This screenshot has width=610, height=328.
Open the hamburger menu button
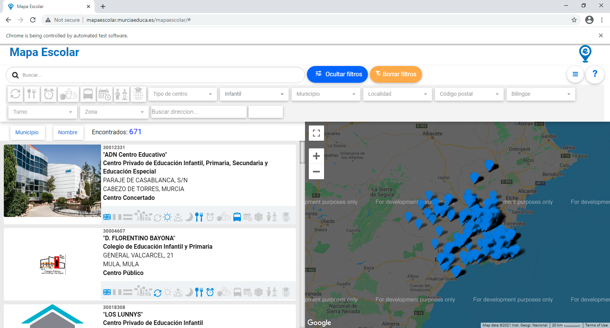tap(575, 74)
